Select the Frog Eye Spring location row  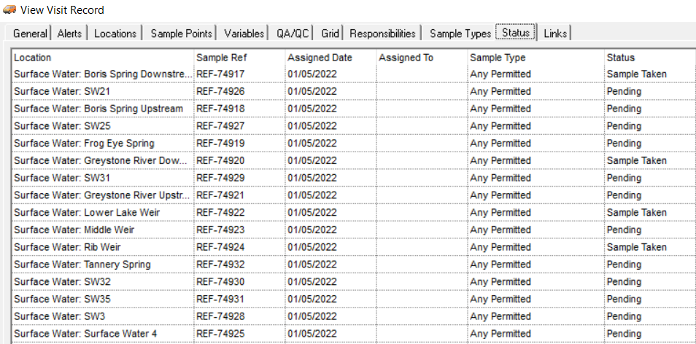[x=353, y=143]
